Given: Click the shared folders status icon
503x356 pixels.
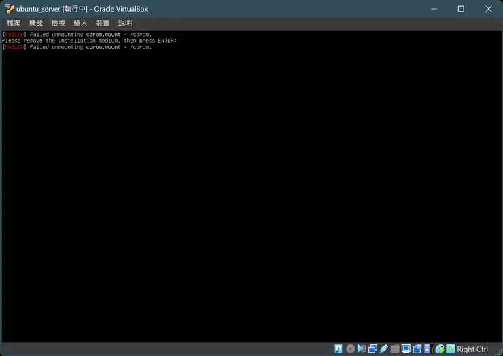Looking at the screenshot, I should 395,349.
